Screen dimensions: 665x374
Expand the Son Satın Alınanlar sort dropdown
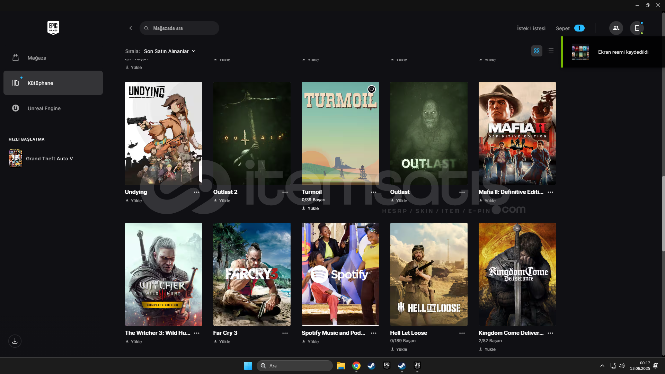coord(170,51)
